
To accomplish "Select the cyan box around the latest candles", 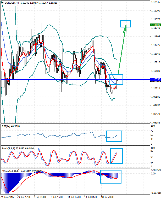I will [116, 79].
